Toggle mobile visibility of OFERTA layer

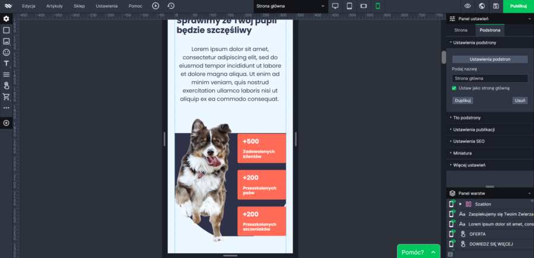(452, 234)
